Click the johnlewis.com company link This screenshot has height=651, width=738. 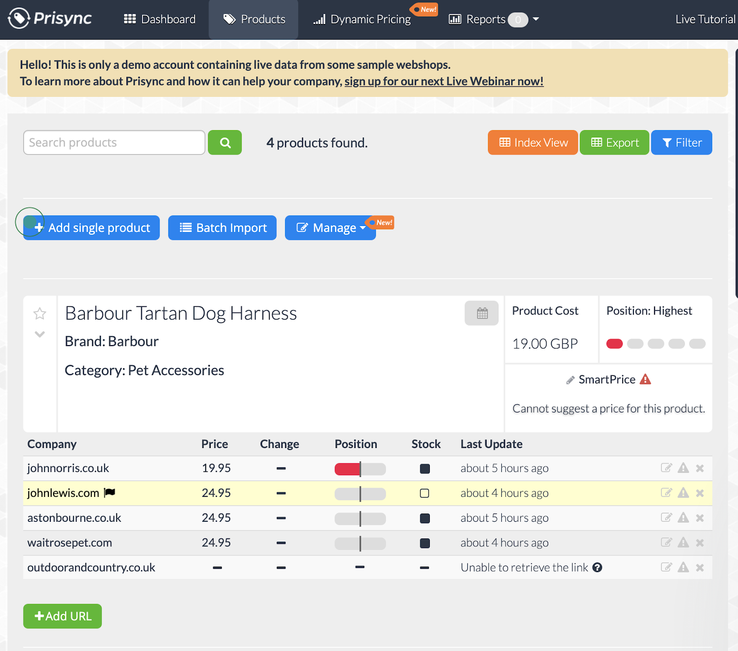(x=63, y=493)
